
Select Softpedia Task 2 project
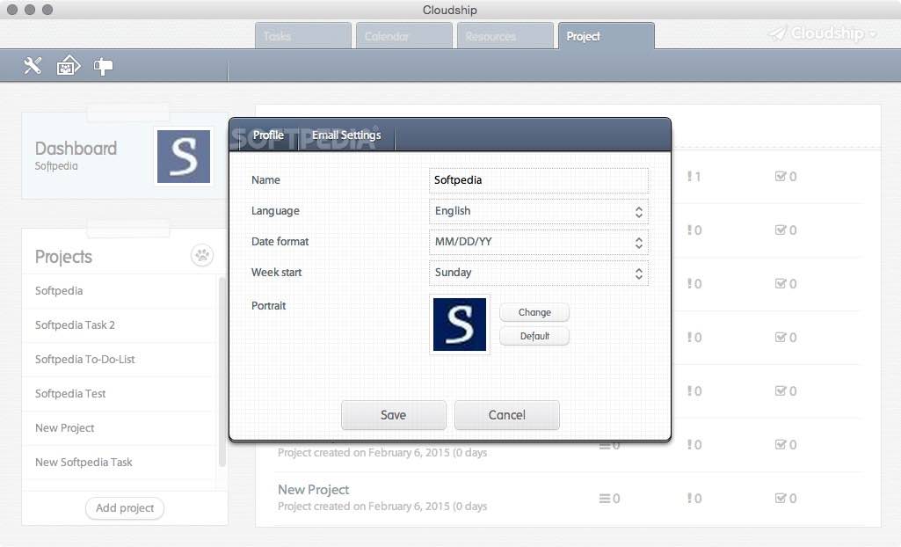pyautogui.click(x=120, y=325)
